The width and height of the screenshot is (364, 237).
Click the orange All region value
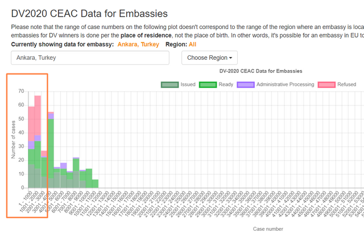click(x=192, y=44)
